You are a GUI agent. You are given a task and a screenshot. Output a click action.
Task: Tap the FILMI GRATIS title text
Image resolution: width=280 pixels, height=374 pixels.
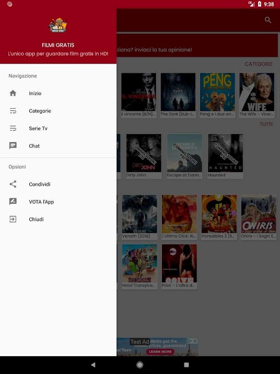[58, 45]
